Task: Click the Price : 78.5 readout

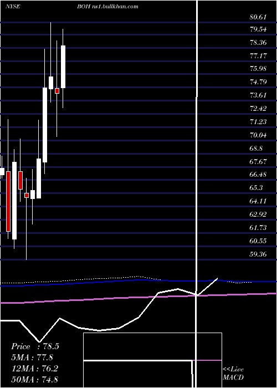Action: (35, 346)
